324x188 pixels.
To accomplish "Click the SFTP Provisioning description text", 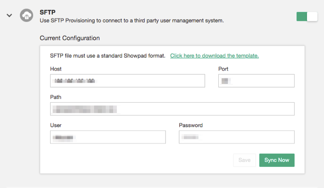I will pyautogui.click(x=131, y=21).
